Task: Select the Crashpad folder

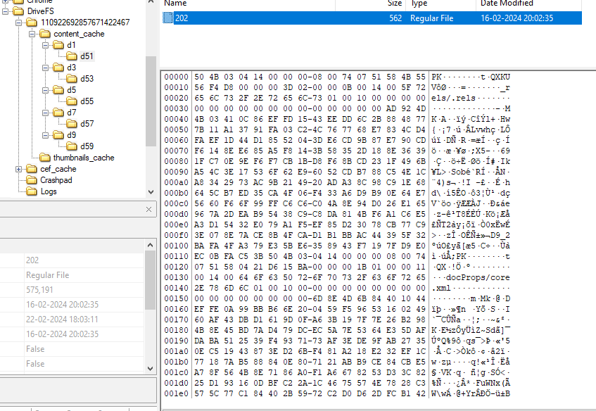Action: (56, 180)
